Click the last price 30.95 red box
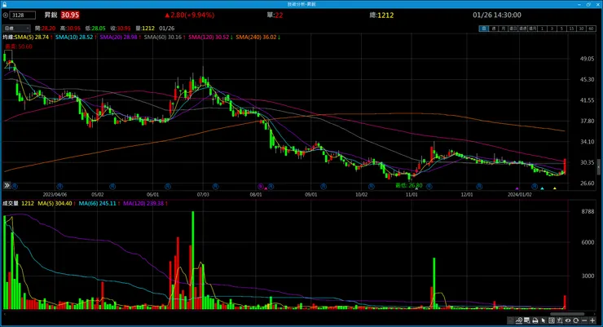 click(x=70, y=15)
